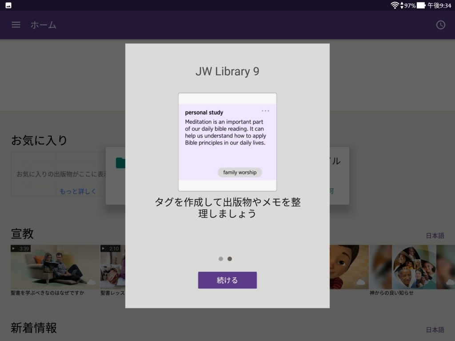Image resolution: width=455 pixels, height=341 pixels.
Task: Tap the JW Library 9 heading
Action: (227, 71)
